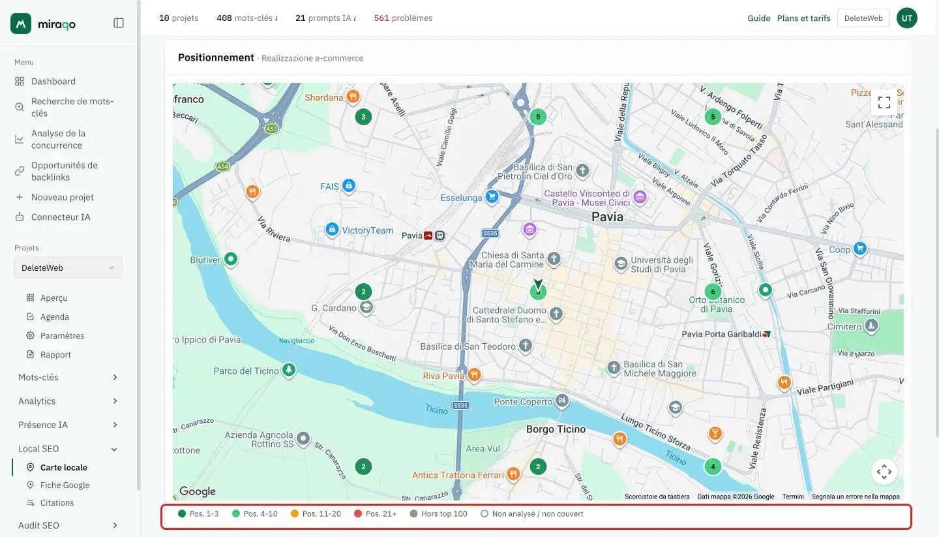Click the Parco del Ticino tree marker
Screen dimensions: 939x537
[289, 371]
